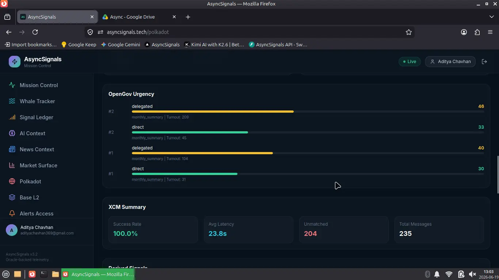The width and height of the screenshot is (499, 280).
Task: Click the Alerts Access bell icon
Action: pyautogui.click(x=12, y=213)
